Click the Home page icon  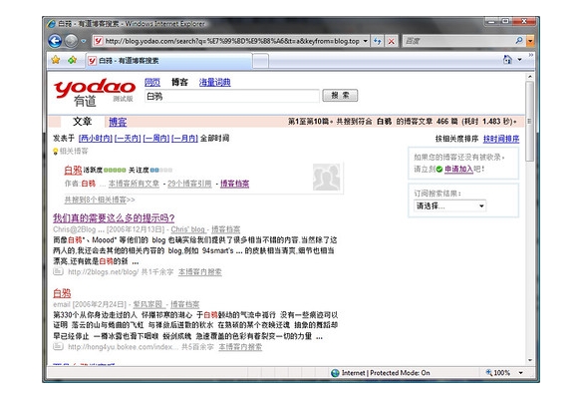click(507, 59)
